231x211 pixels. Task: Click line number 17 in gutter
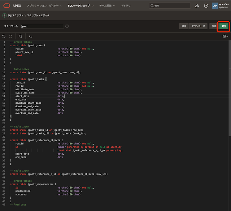[4, 96]
